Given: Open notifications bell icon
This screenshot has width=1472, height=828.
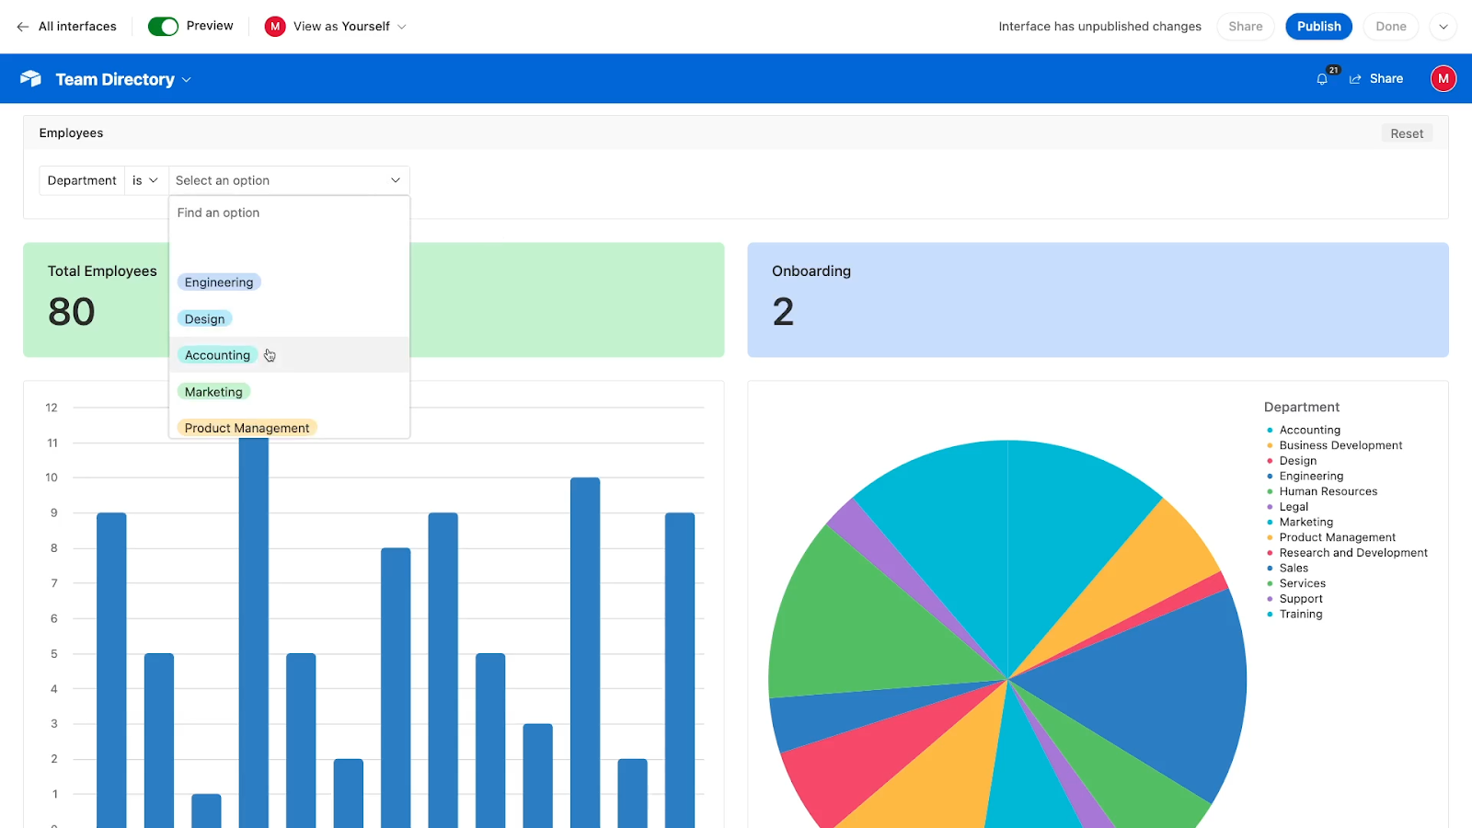Looking at the screenshot, I should click(1322, 79).
